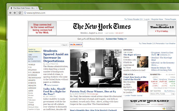Open the REAL ESTATE link
Image resolution: width=179 pixels, height=111 pixels.
tap(33, 57)
